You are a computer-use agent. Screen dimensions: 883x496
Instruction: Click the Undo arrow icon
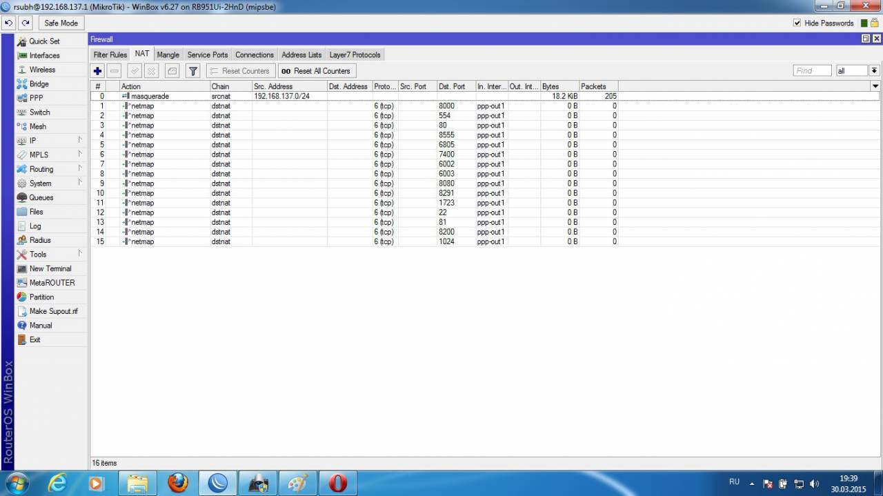(8, 23)
